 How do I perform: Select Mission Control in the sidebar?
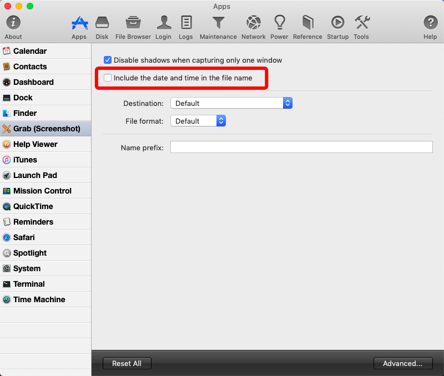coord(46,191)
